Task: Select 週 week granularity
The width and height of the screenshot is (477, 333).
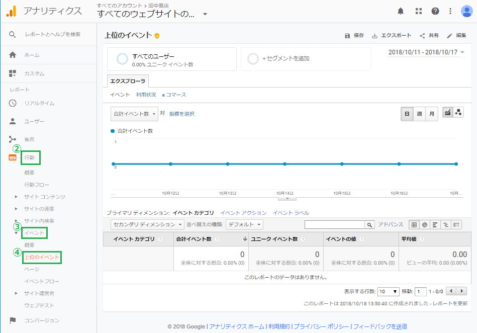Action: coord(419,114)
